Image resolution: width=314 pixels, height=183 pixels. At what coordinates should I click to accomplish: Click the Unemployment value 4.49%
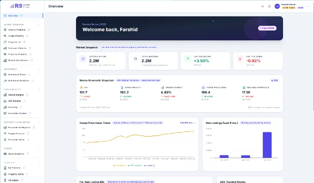pos(166,92)
